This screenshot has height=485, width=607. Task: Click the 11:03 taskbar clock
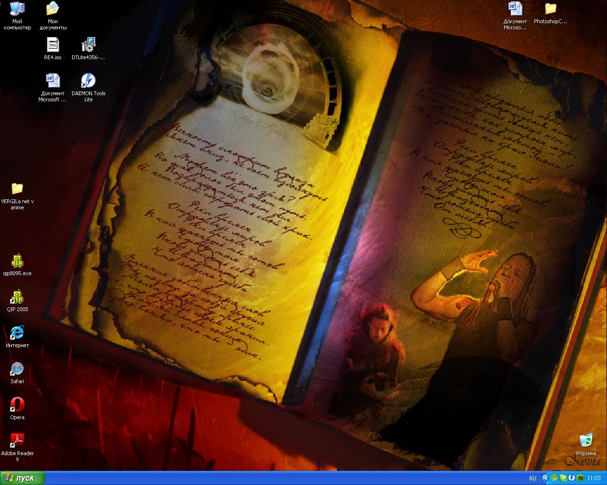pos(594,478)
